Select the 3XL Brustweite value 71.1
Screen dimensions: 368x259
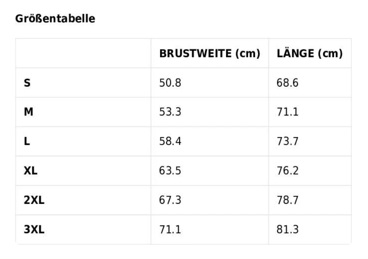170,230
